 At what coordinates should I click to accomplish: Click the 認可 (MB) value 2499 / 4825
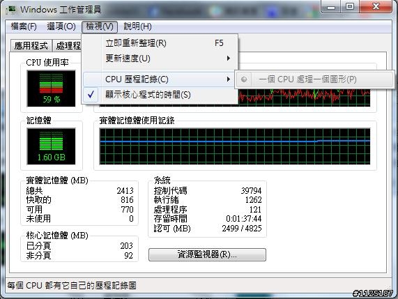click(x=242, y=229)
